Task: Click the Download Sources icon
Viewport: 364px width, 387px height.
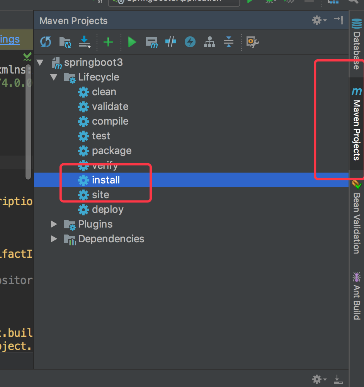Action: click(x=84, y=42)
